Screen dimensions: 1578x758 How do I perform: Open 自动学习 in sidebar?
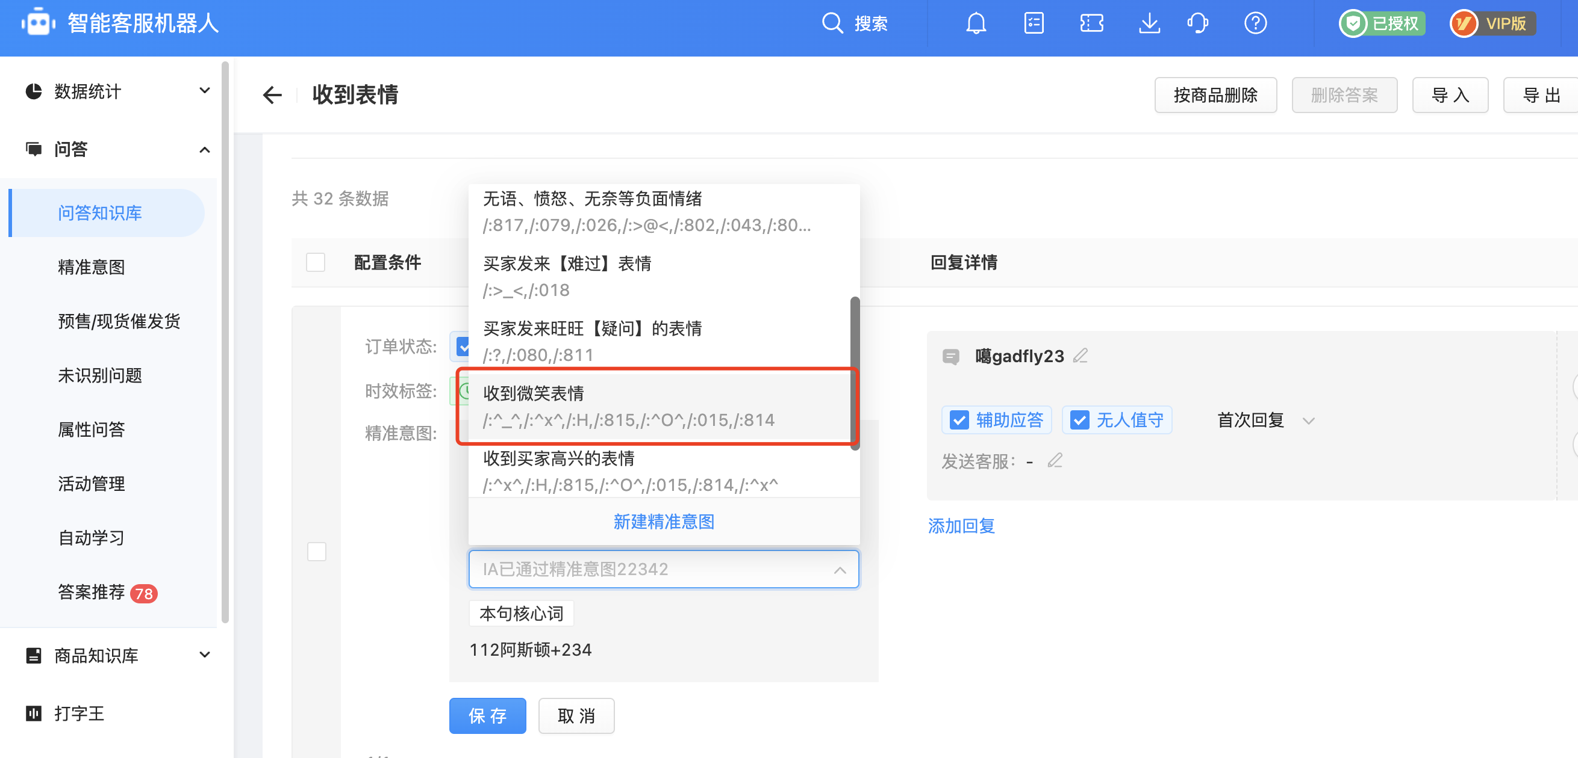(92, 537)
